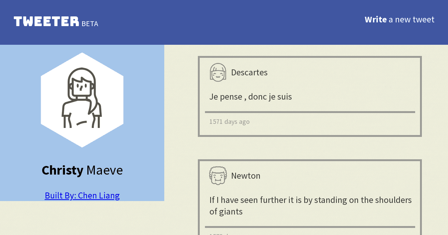This screenshot has height=235, width=448.
Task: Click the BETA label next to the logo
Action: point(90,23)
